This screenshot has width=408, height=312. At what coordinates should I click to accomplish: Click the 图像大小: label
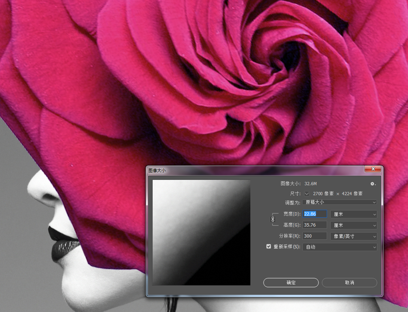(x=291, y=184)
